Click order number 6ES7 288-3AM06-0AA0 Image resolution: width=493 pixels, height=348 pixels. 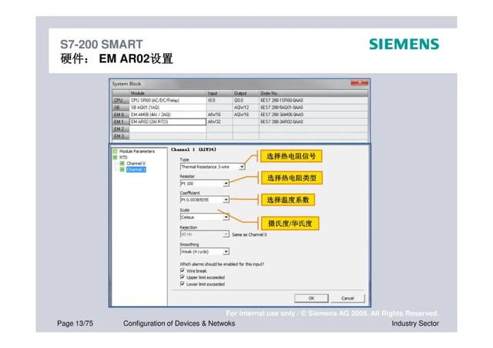point(282,115)
